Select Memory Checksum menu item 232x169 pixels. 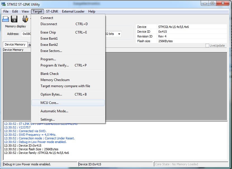68,80
